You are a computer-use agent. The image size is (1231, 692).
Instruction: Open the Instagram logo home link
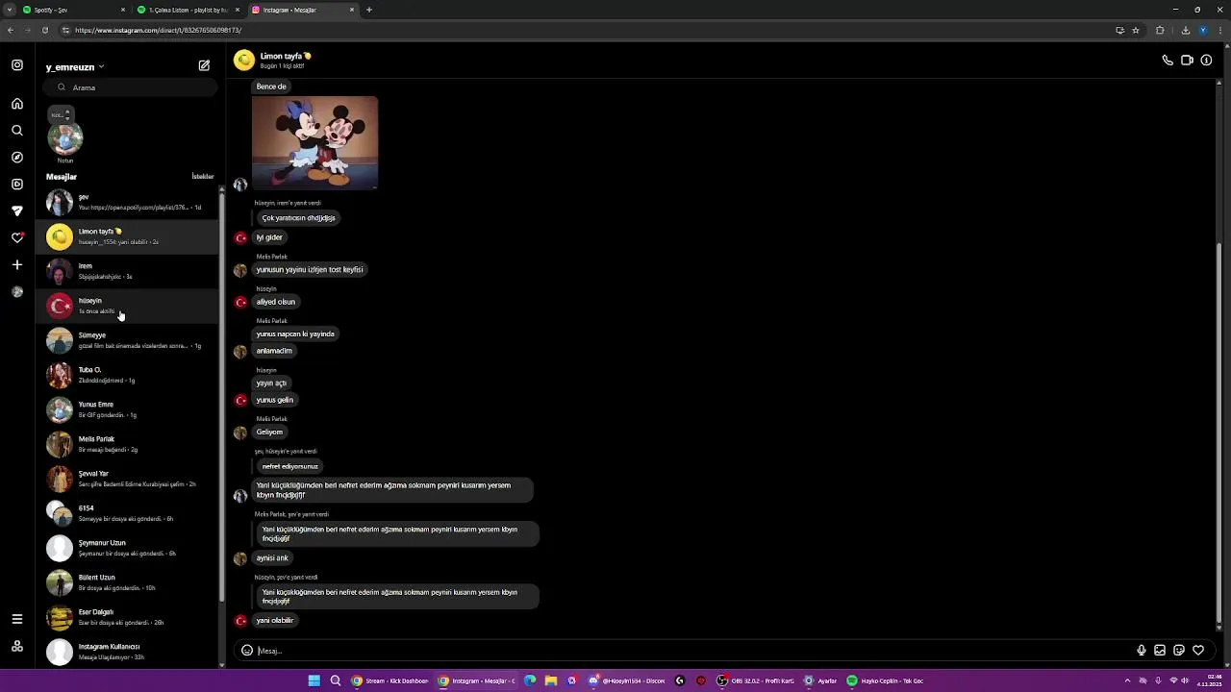click(17, 65)
